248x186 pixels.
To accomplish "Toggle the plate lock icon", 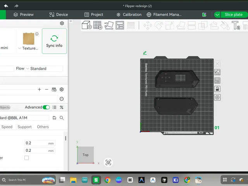I will tap(217, 89).
